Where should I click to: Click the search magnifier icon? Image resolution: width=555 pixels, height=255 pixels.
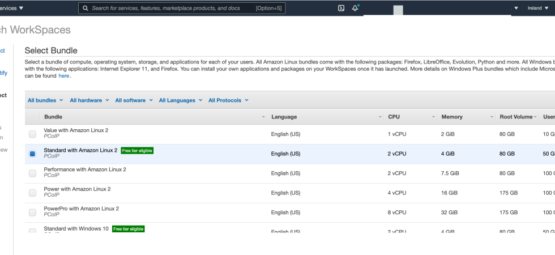coord(86,8)
